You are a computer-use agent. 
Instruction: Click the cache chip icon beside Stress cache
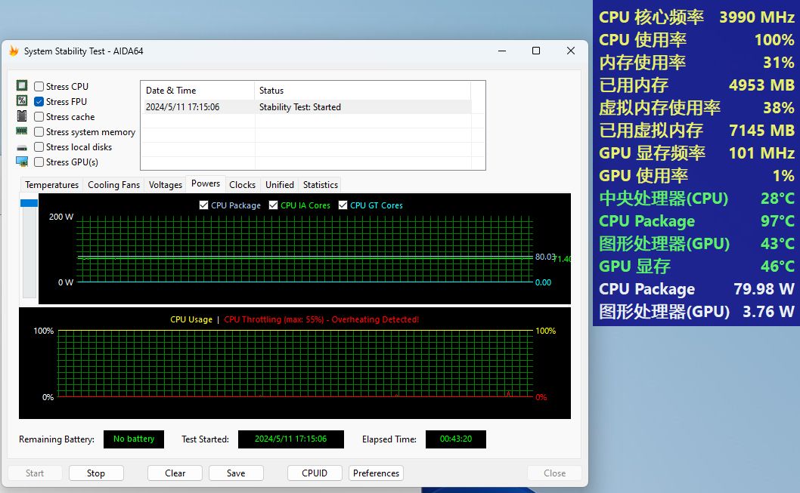22,116
